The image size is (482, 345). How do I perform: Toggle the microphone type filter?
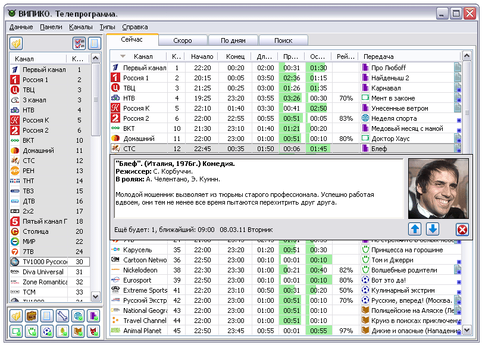[62, 331]
